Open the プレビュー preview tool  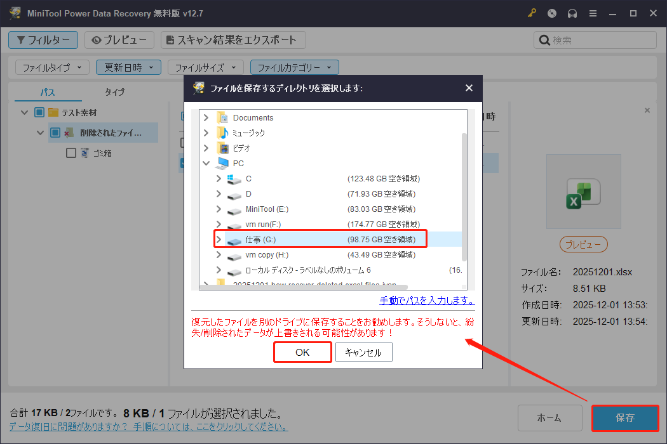(x=119, y=39)
